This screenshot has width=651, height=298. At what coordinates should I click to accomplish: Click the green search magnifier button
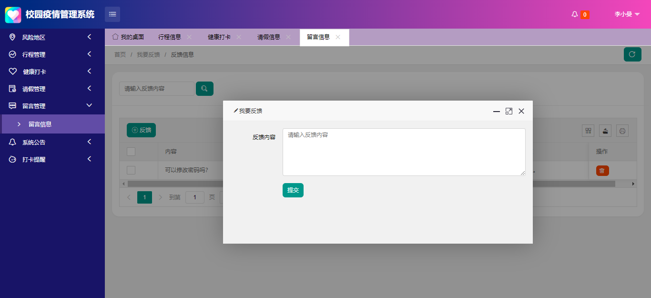click(x=204, y=89)
